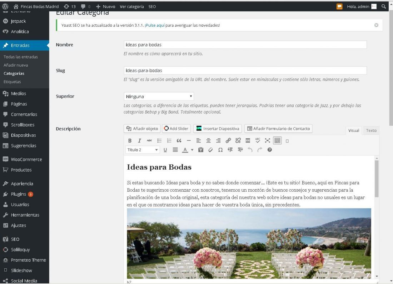Click the editor vertical scrollbar

[377, 179]
